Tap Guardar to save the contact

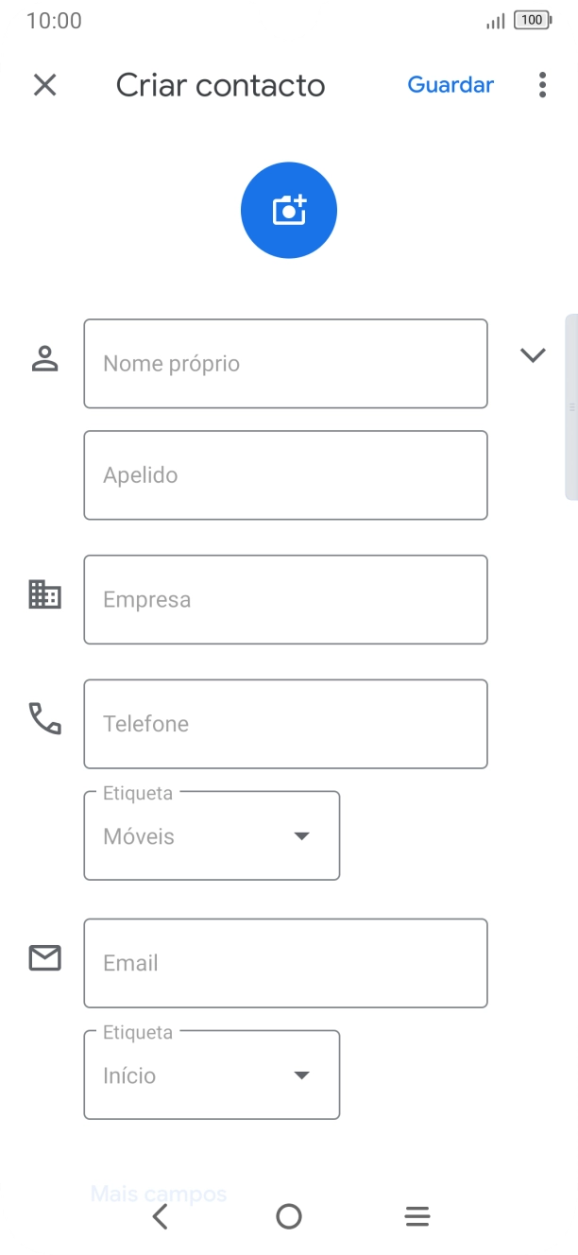450,85
